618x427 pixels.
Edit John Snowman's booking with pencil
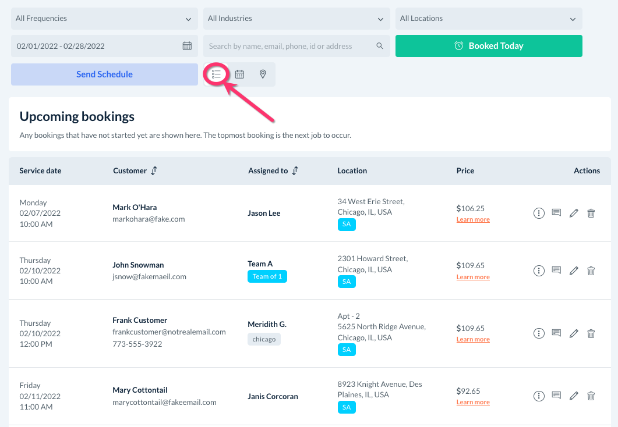(574, 271)
